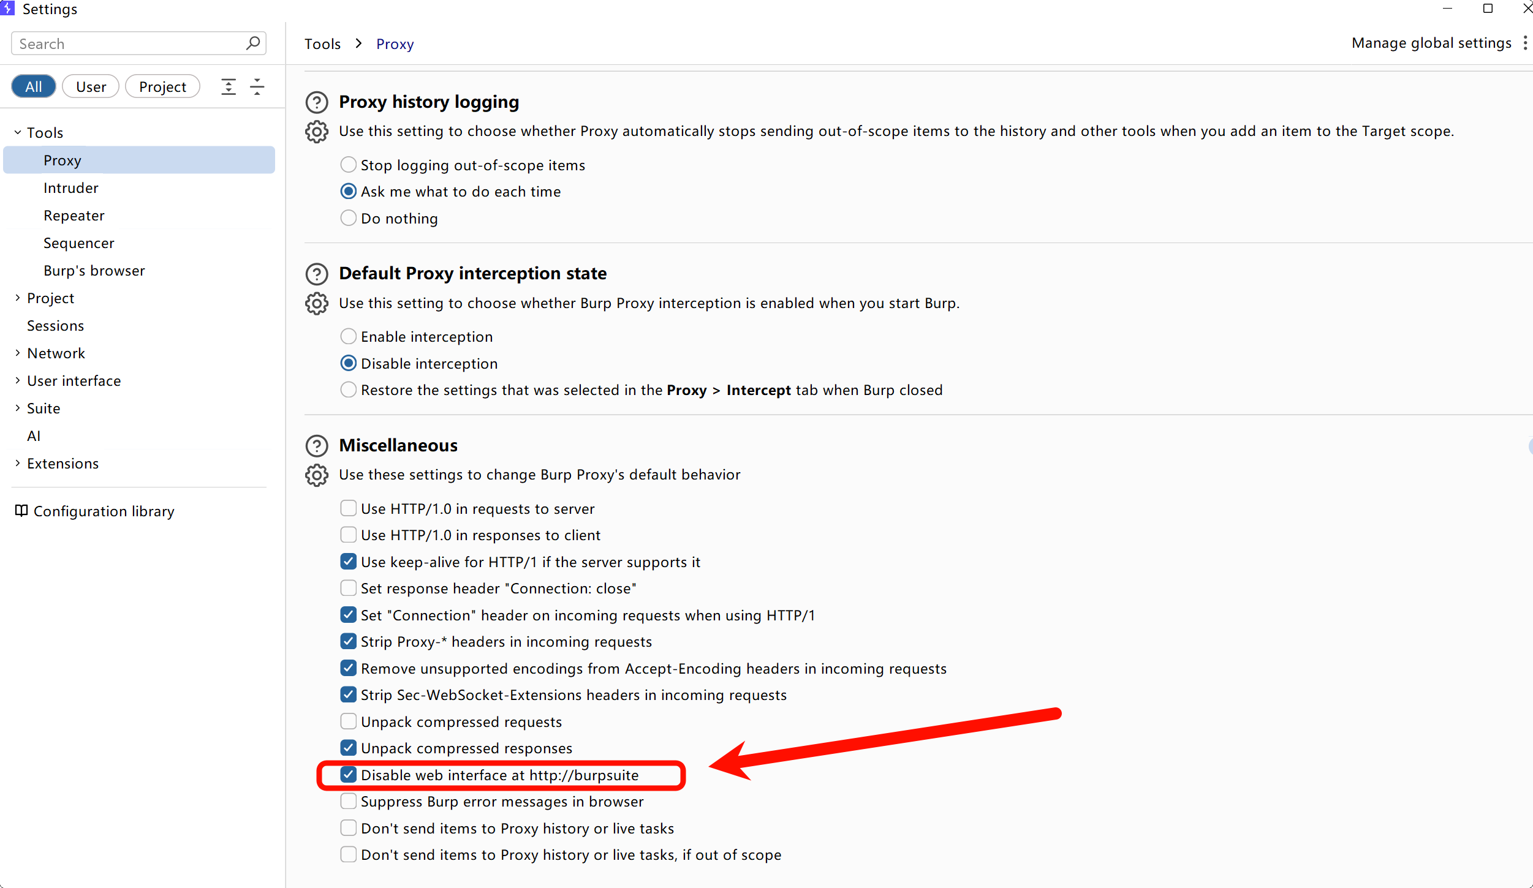
Task: Enable Unpack compressed requests checkbox
Action: (348, 721)
